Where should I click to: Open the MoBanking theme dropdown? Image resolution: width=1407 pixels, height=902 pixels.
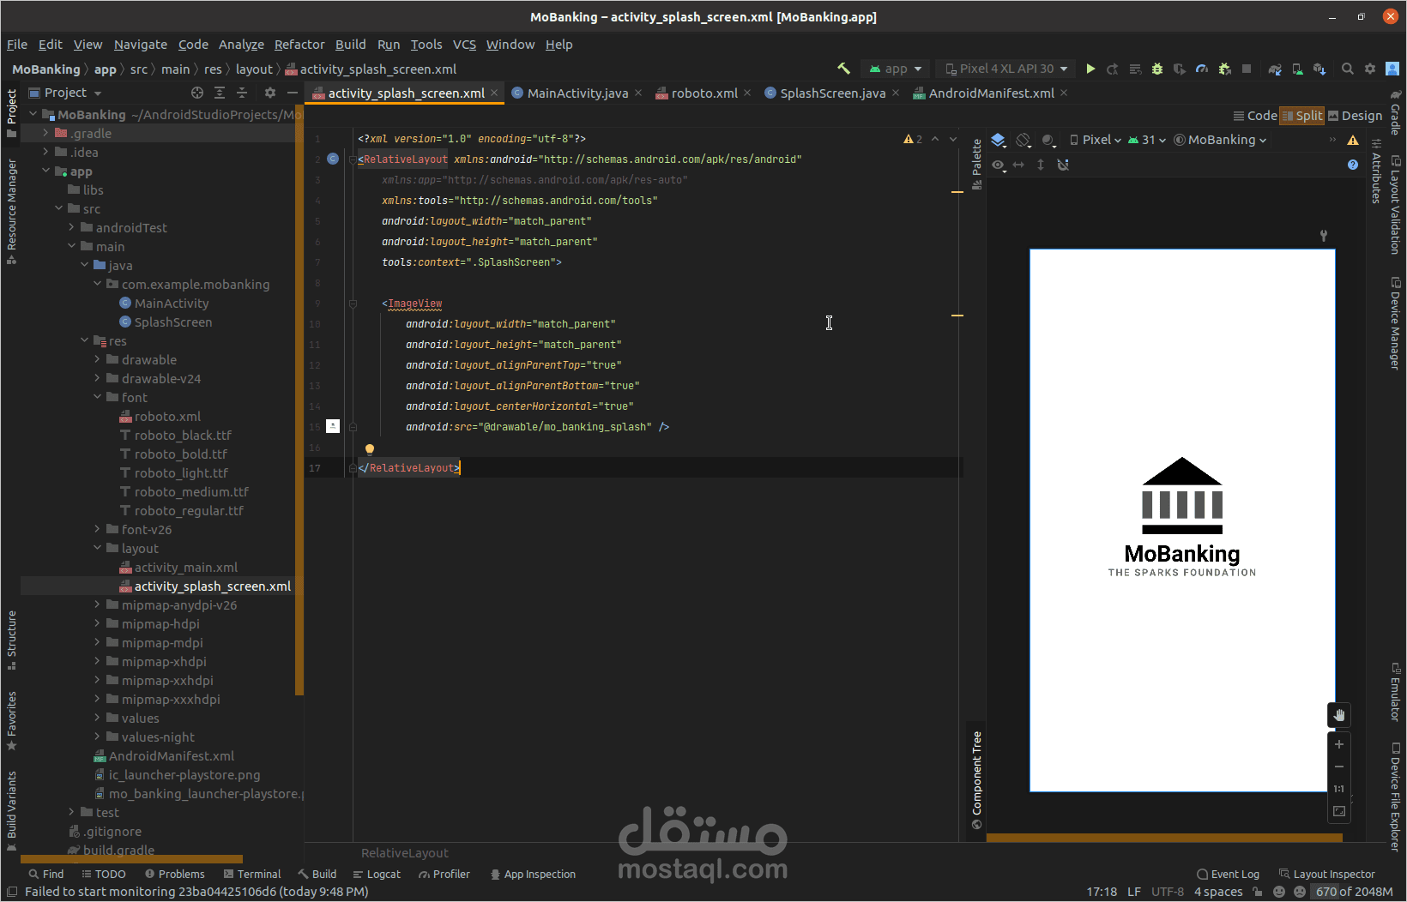[x=1220, y=140]
